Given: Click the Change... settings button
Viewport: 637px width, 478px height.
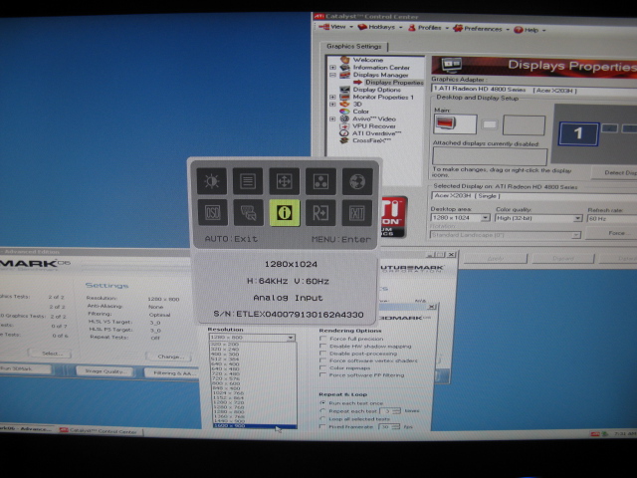Looking at the screenshot, I should 168,357.
